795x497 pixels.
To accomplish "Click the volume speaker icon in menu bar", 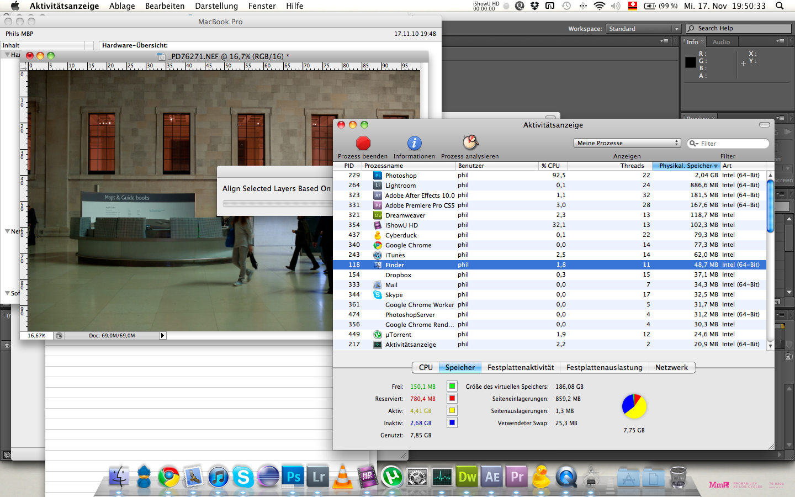I will tap(616, 6).
